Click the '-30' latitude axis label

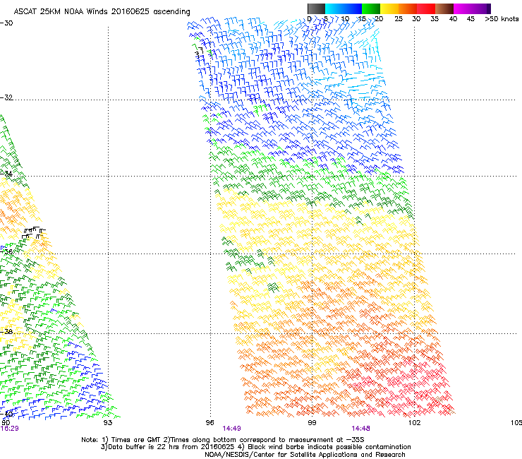click(x=6, y=23)
